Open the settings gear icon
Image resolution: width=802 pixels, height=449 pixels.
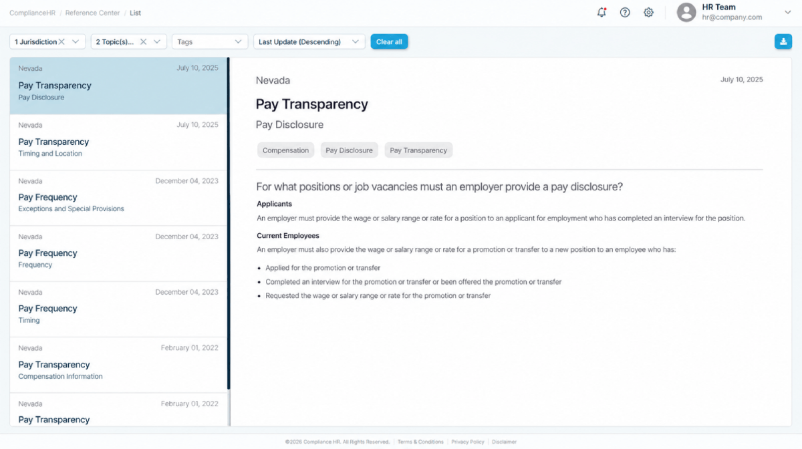click(x=648, y=12)
